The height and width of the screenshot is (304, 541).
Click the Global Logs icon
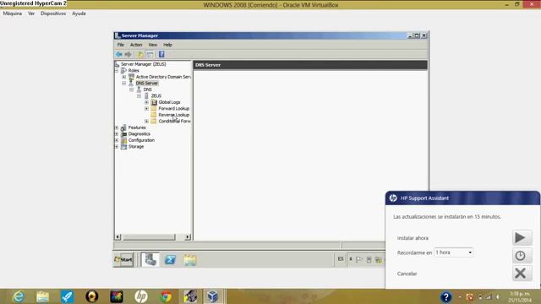pyautogui.click(x=154, y=102)
